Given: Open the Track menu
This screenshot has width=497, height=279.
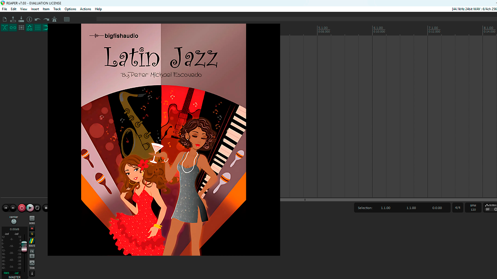Looking at the screenshot, I should point(57,9).
